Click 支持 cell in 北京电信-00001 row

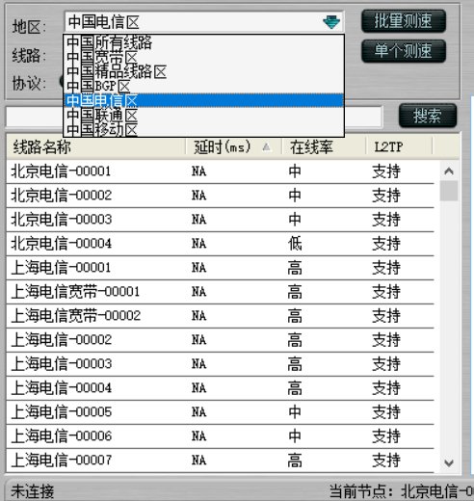tap(386, 171)
